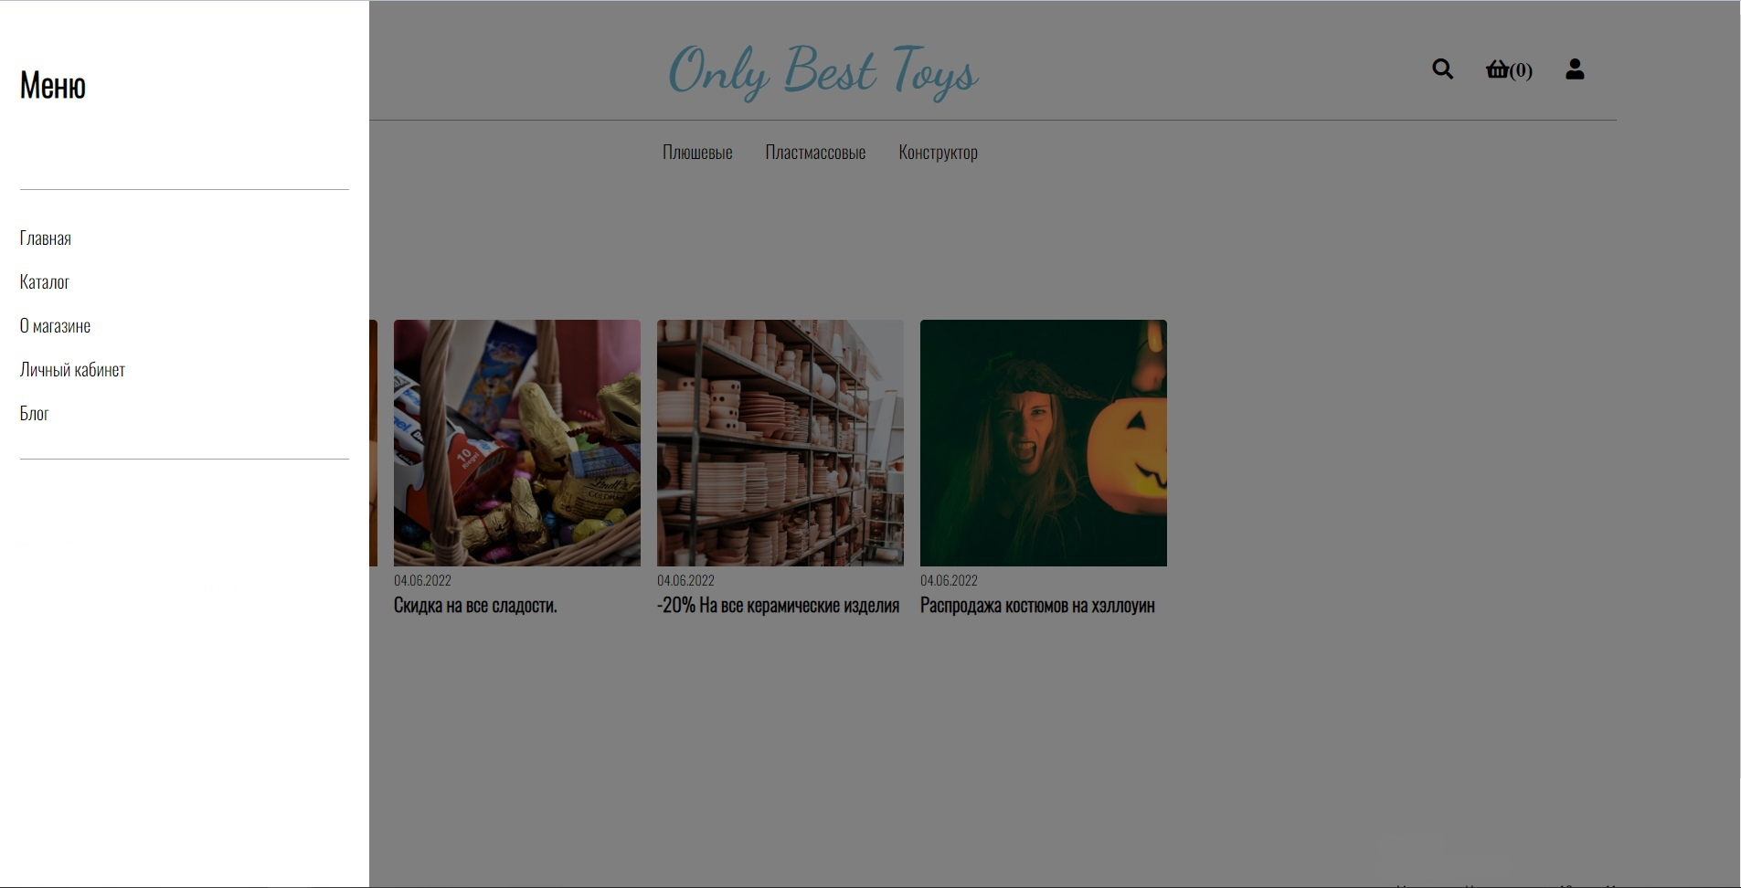Click the user account icon
This screenshot has width=1741, height=888.
(1574, 69)
